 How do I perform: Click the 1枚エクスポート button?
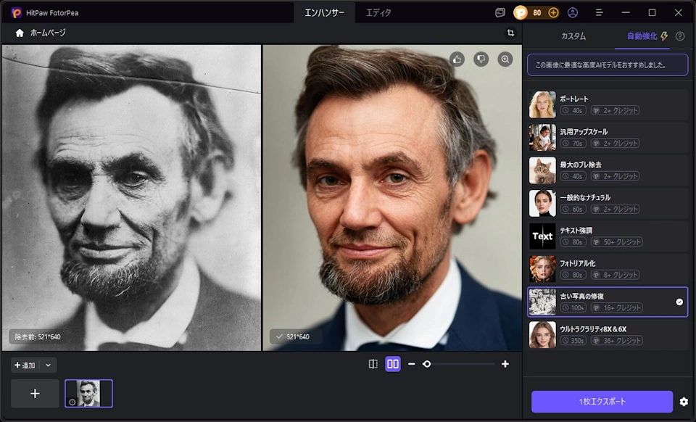(602, 402)
